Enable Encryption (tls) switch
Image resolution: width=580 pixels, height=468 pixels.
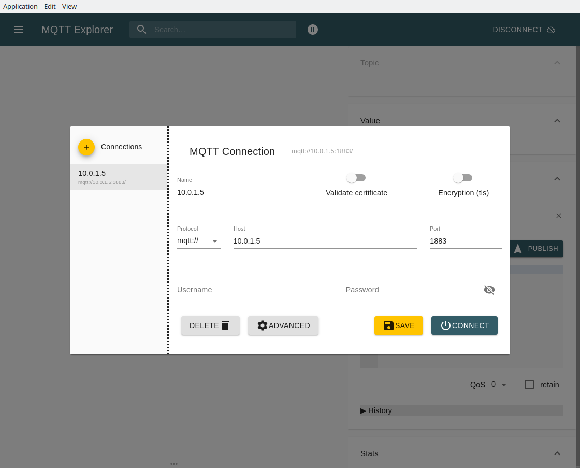(x=462, y=178)
